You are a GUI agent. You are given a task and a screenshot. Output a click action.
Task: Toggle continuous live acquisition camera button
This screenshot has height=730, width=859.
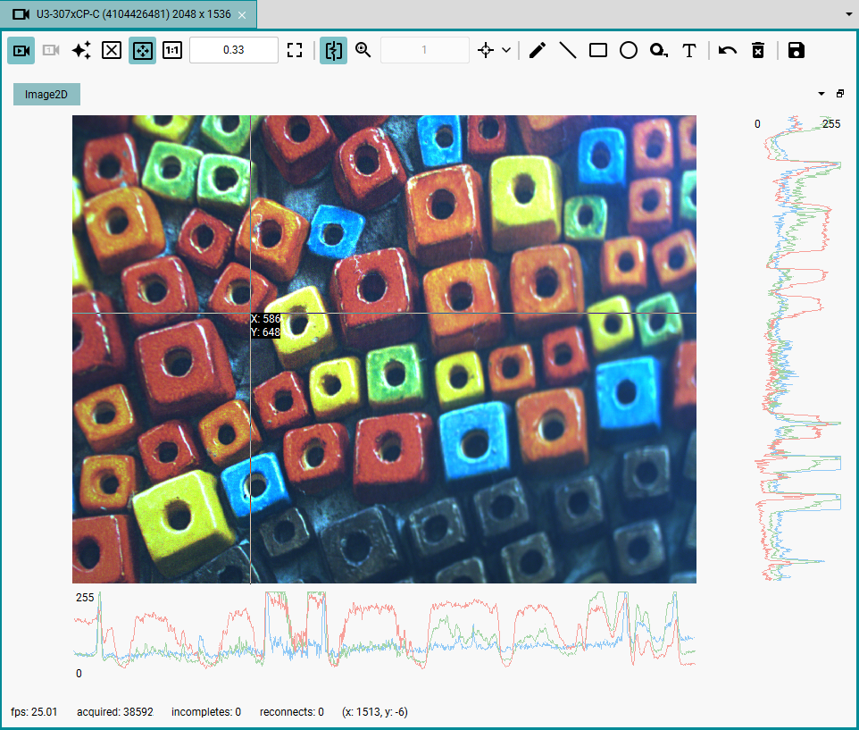point(21,50)
